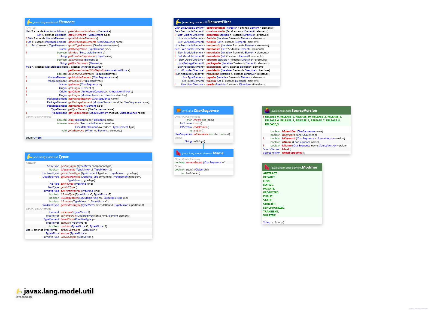Image resolution: width=443 pixels, height=321 pixels.
Task: Select printElements method in Elements
Action: point(76,131)
